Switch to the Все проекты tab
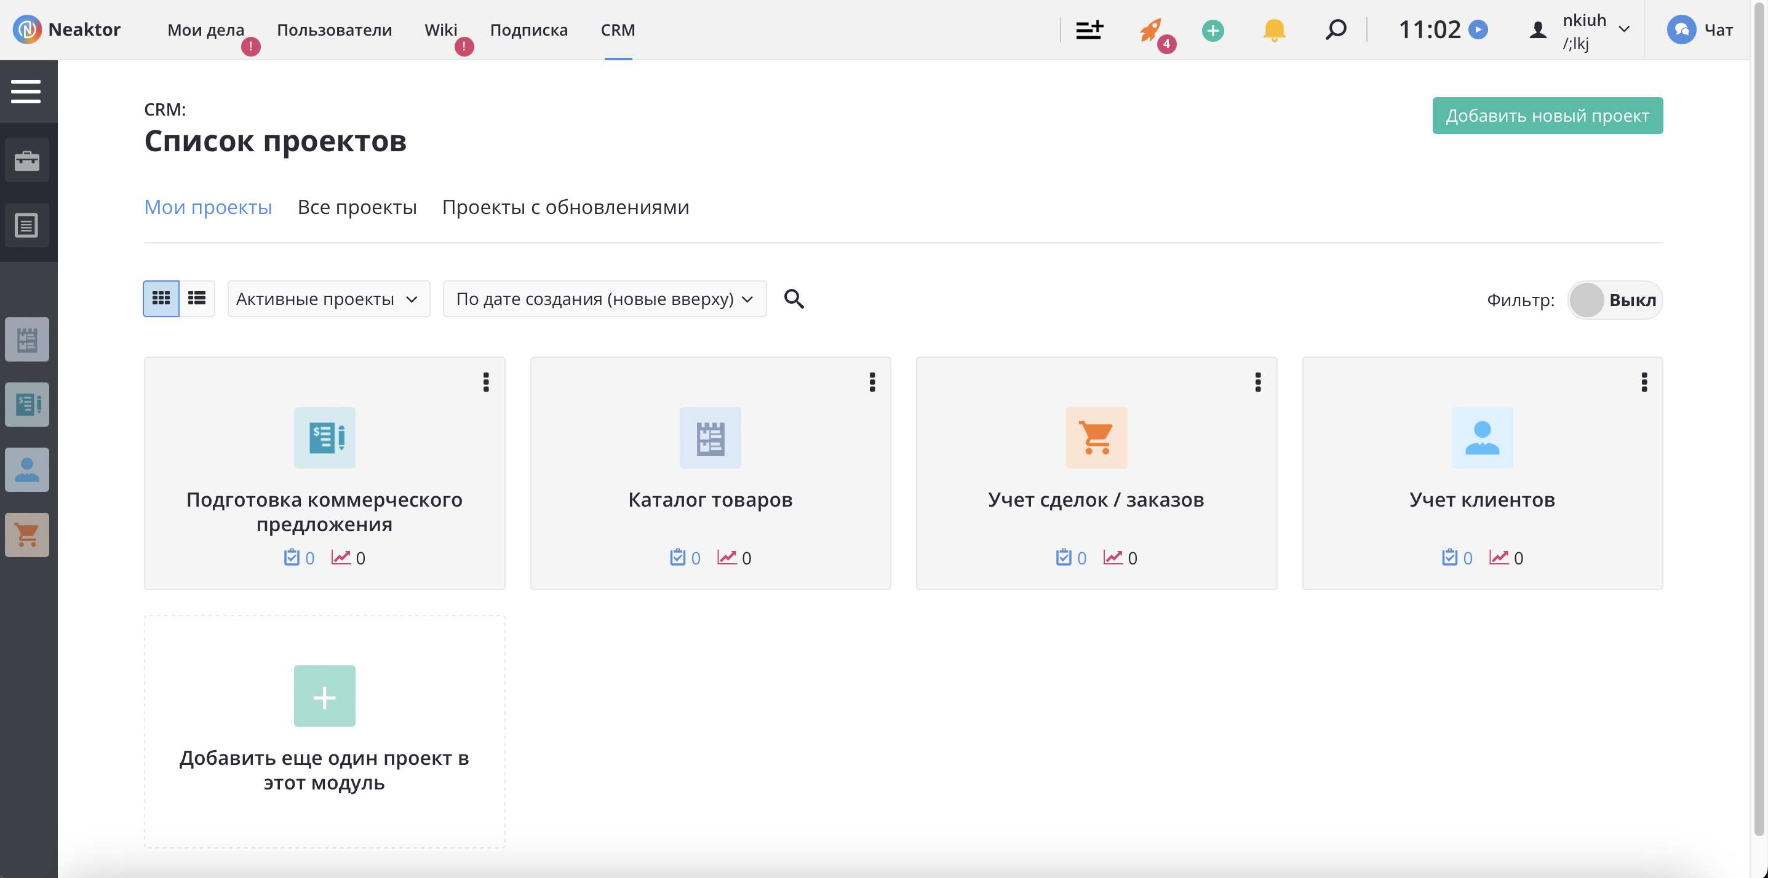Screen dimensions: 1768x878 (357, 207)
